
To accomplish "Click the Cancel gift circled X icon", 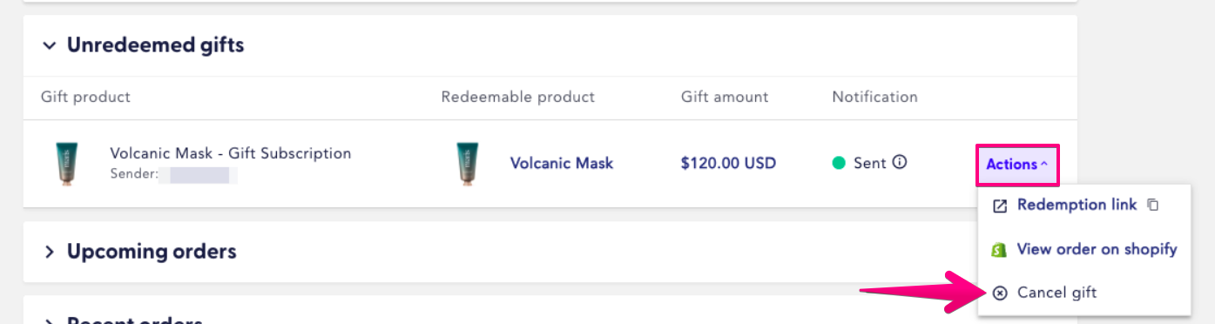I will [x=1000, y=293].
